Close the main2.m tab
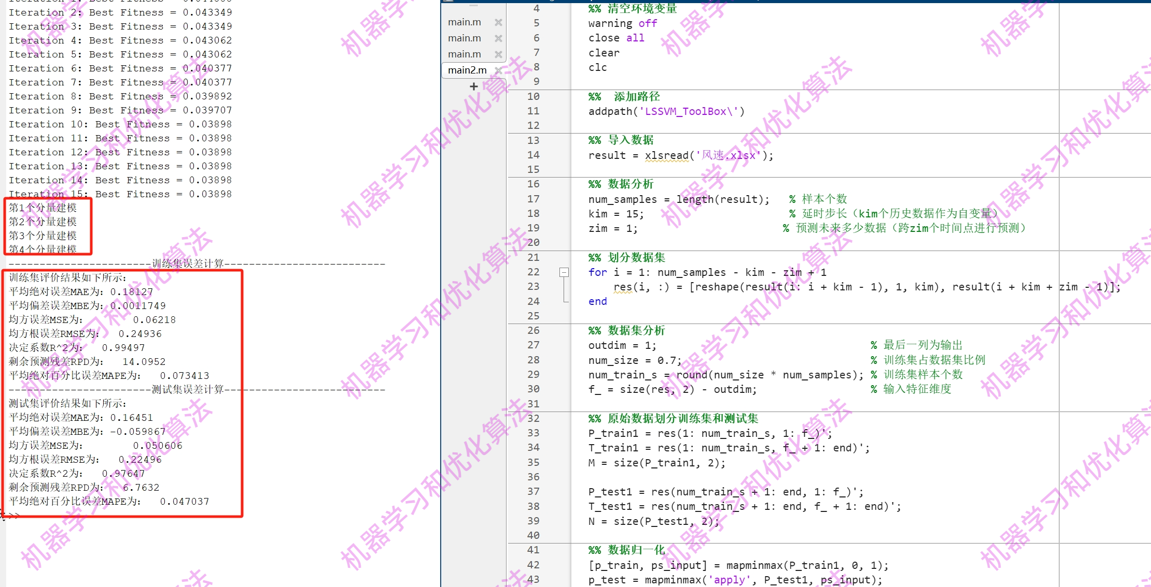The width and height of the screenshot is (1151, 587). coord(498,70)
